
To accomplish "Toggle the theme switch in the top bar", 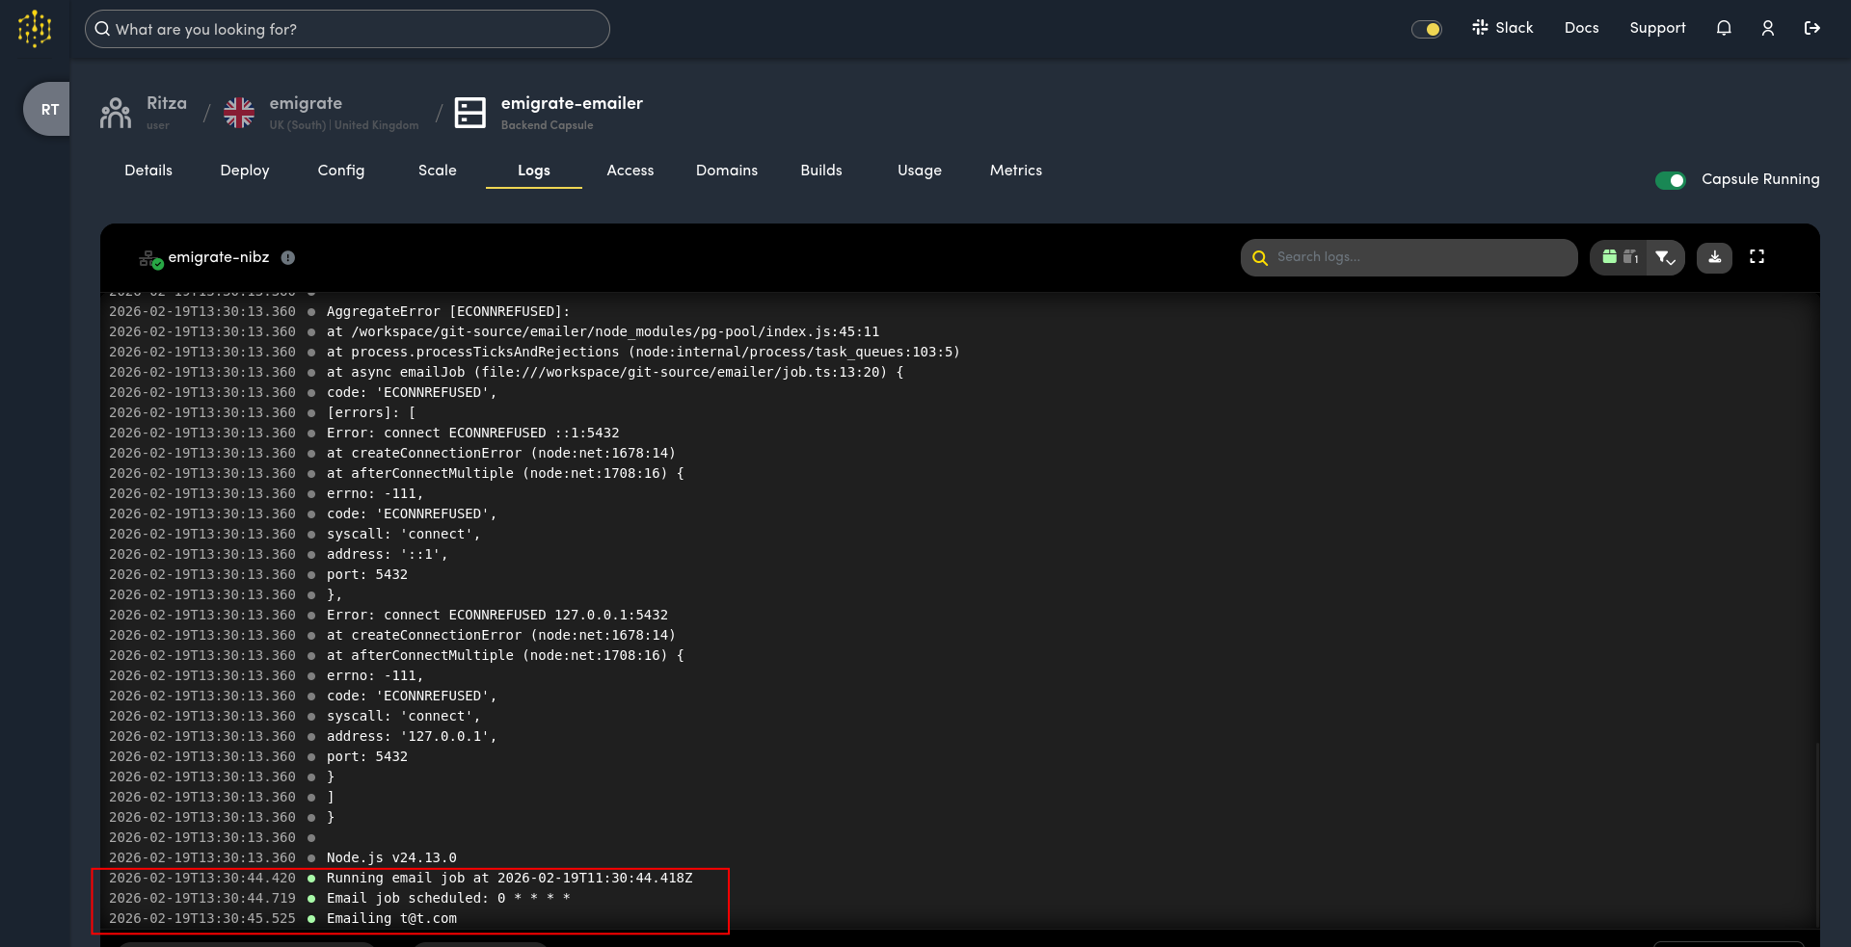I will 1427,29.
